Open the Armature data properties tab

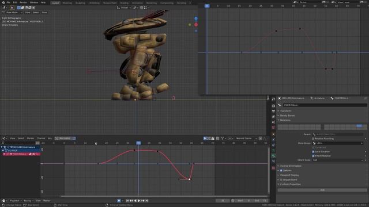pyautogui.click(x=273, y=151)
